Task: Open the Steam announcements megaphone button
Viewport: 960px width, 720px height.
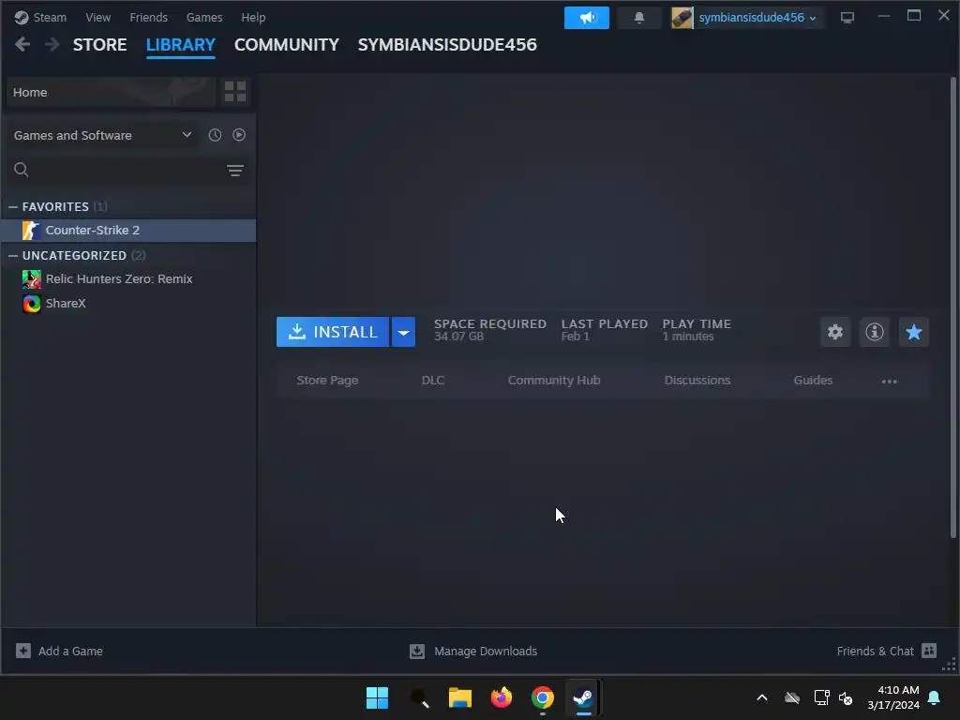Action: pyautogui.click(x=586, y=18)
